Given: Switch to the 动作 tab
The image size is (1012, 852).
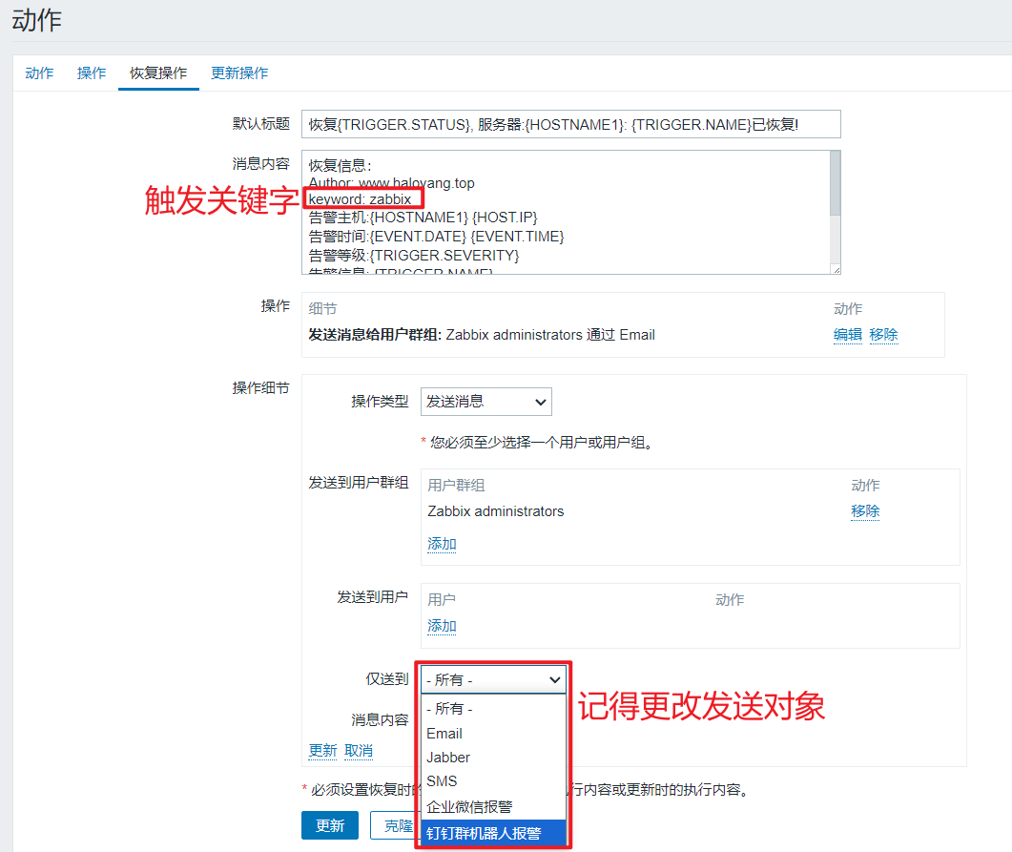Looking at the screenshot, I should (x=39, y=73).
